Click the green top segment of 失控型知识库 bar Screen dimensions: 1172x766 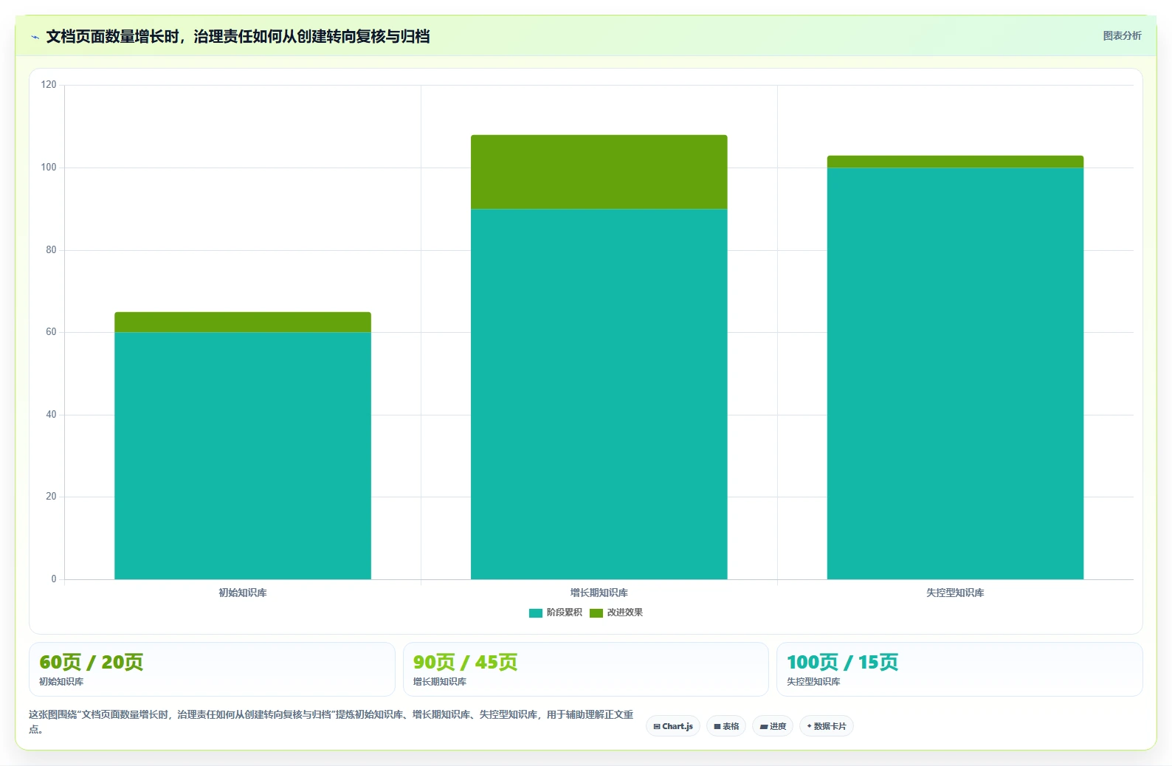pyautogui.click(x=955, y=162)
